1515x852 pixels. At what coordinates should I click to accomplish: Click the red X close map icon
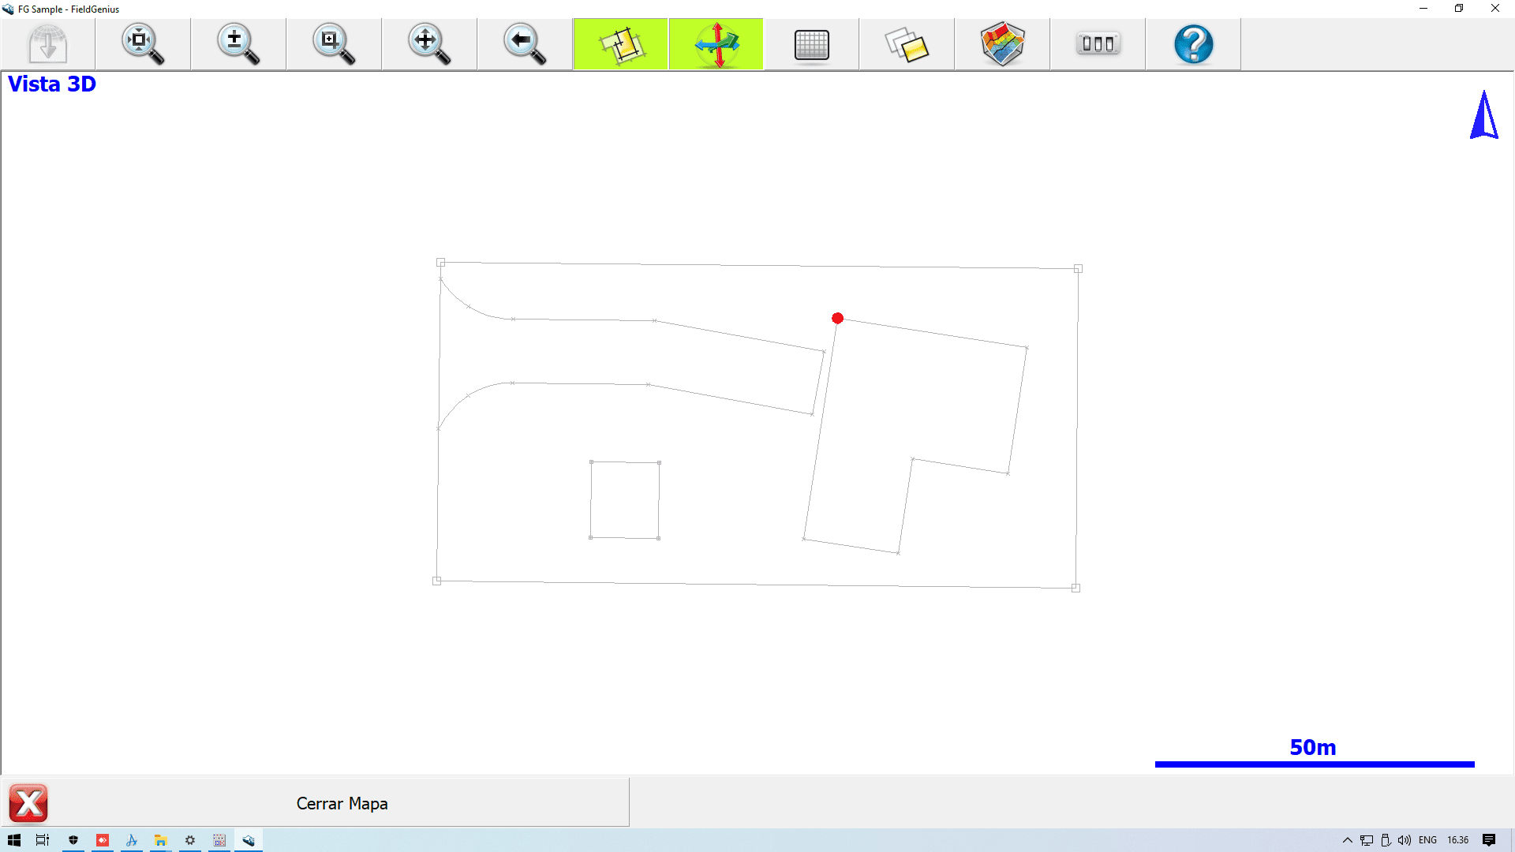pos(28,803)
